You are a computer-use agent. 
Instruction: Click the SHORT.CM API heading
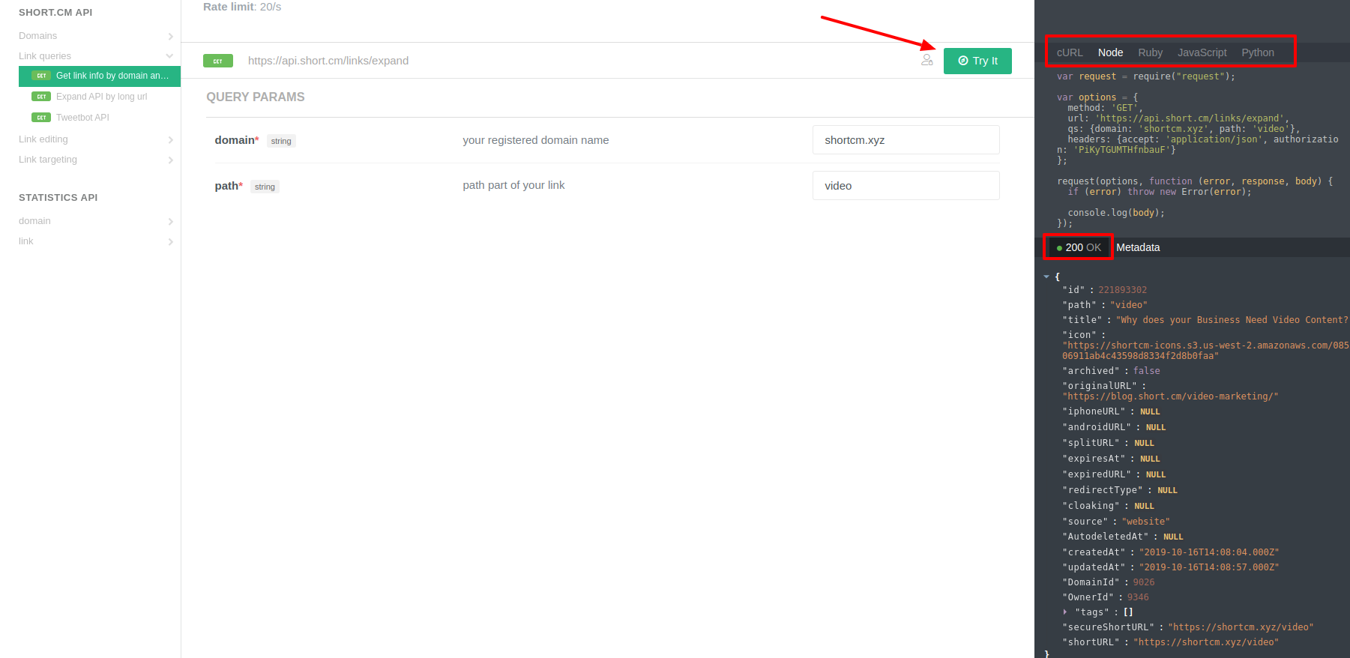(x=55, y=13)
